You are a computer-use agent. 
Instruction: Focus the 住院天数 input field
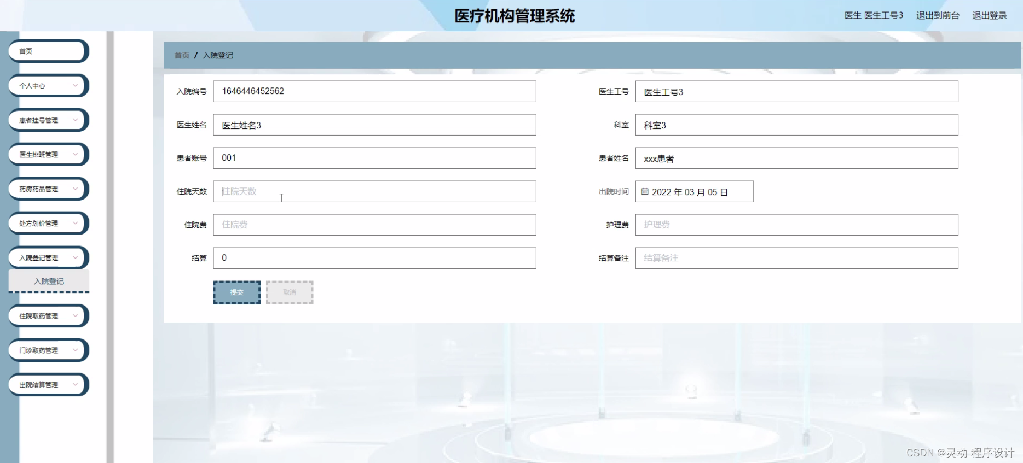(x=374, y=191)
